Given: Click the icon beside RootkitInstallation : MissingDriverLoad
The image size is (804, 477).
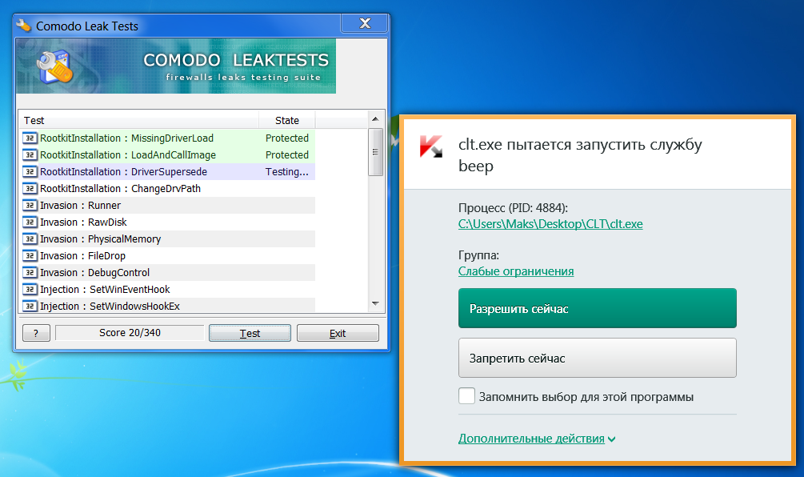Looking at the screenshot, I should pos(30,138).
